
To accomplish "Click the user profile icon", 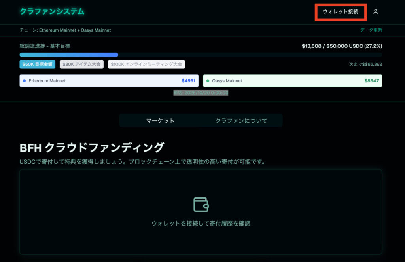I will (x=375, y=12).
